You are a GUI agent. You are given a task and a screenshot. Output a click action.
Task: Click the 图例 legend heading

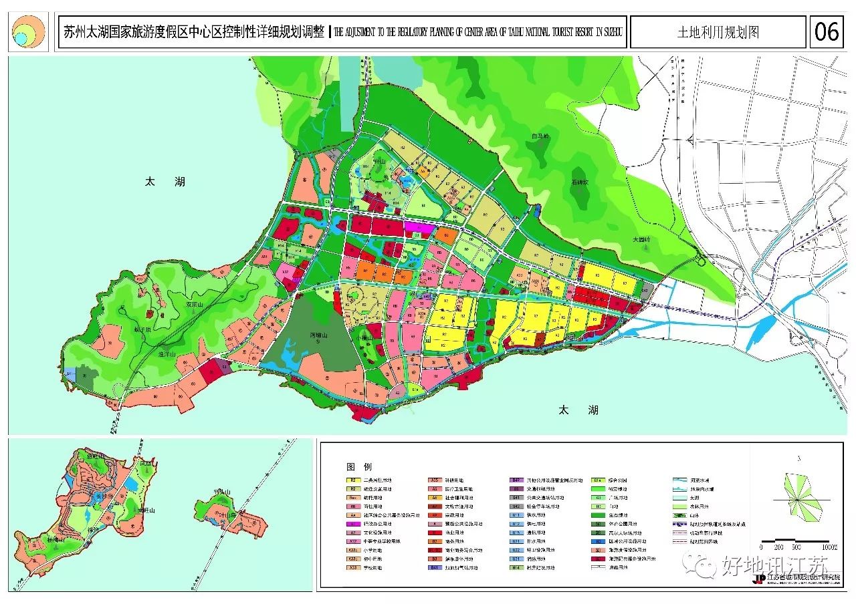[x=359, y=466]
